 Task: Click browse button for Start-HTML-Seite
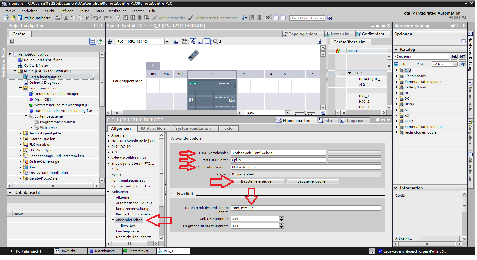tap(354, 160)
